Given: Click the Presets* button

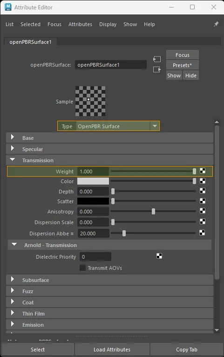Looking at the screenshot, I should coord(183,65).
